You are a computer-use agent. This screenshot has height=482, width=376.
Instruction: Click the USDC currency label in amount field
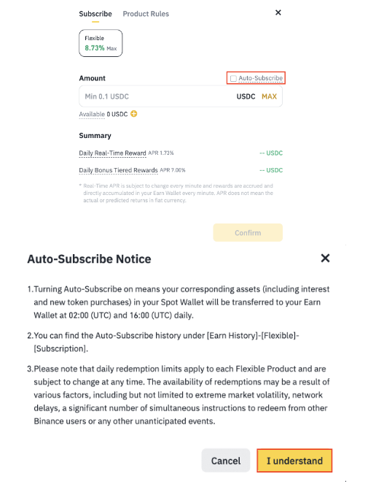246,96
